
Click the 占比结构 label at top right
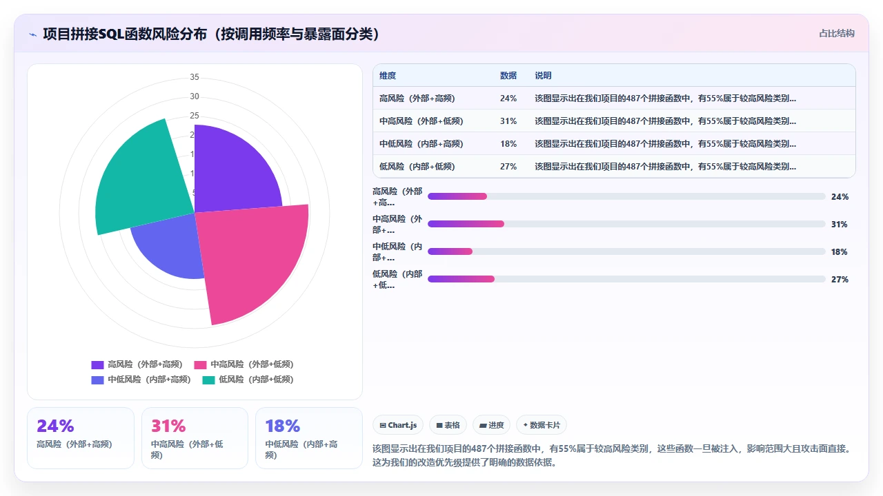click(837, 33)
